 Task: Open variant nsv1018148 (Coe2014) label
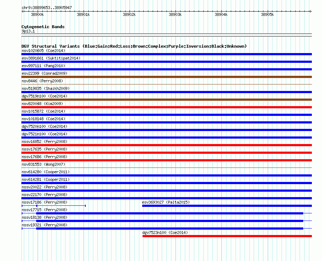(43, 119)
